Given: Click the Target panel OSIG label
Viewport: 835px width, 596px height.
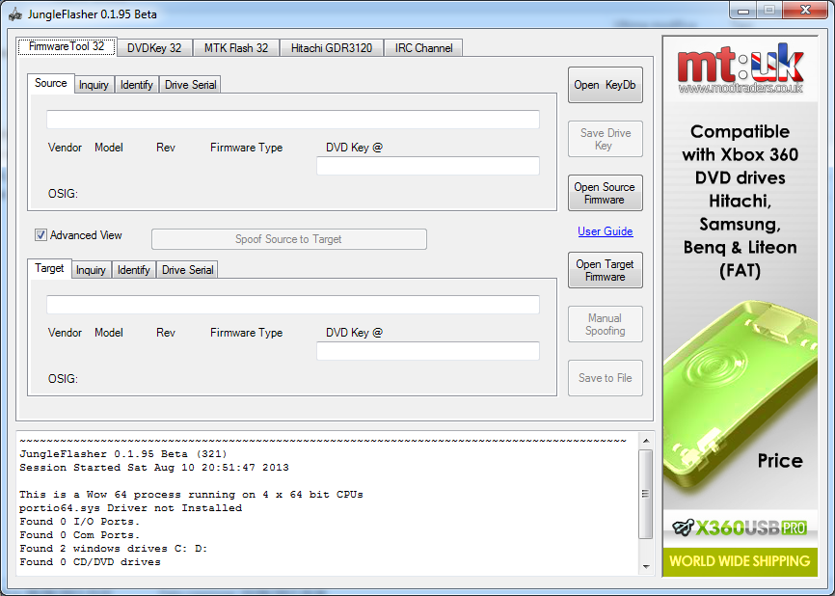Looking at the screenshot, I should (x=63, y=379).
